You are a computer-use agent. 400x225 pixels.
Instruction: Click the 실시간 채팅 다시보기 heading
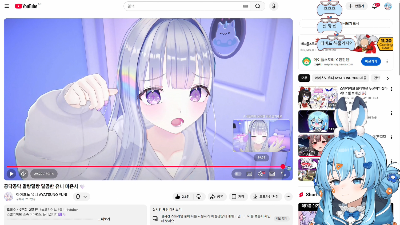coord(167,210)
